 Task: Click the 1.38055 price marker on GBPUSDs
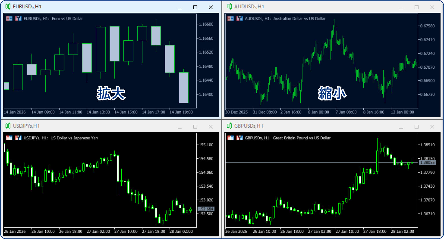427,163
